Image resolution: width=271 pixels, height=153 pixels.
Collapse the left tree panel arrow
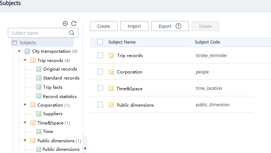[x=85, y=148]
